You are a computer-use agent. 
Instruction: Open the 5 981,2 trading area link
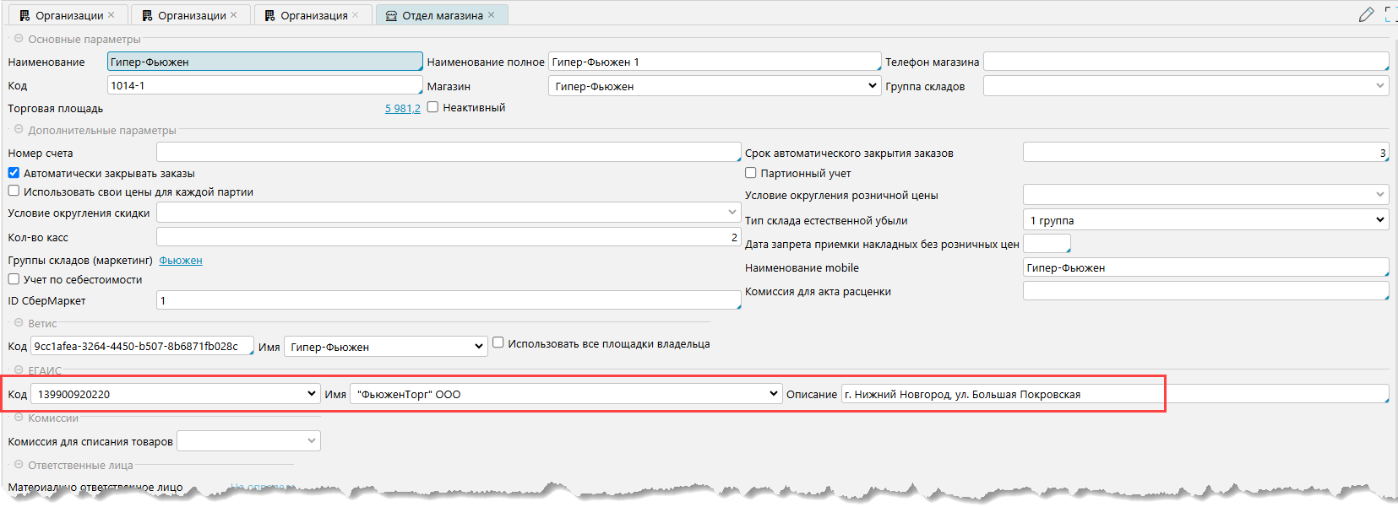[x=402, y=109]
